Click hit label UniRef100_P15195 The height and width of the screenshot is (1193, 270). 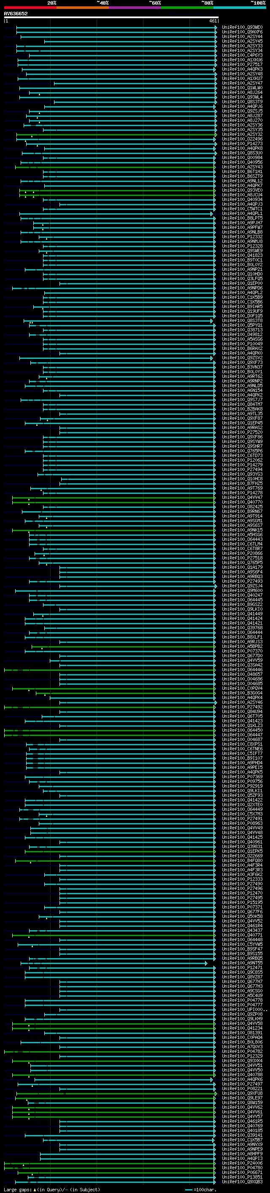click(242, 902)
